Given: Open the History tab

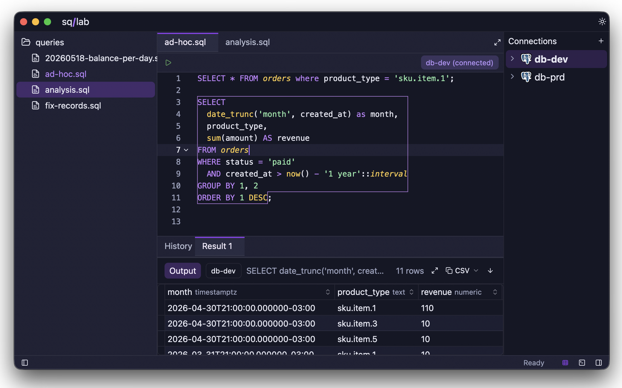Looking at the screenshot, I should tap(178, 246).
